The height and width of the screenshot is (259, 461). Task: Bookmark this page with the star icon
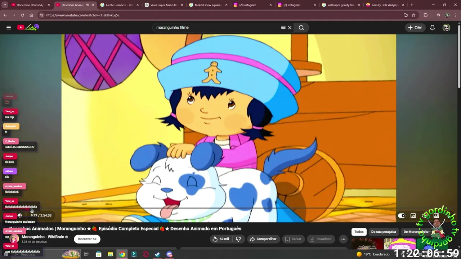tap(413, 15)
